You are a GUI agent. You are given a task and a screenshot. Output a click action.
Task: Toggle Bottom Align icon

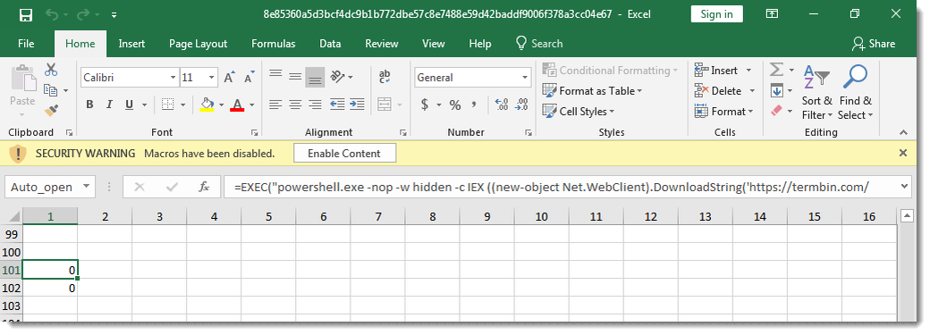tap(315, 76)
